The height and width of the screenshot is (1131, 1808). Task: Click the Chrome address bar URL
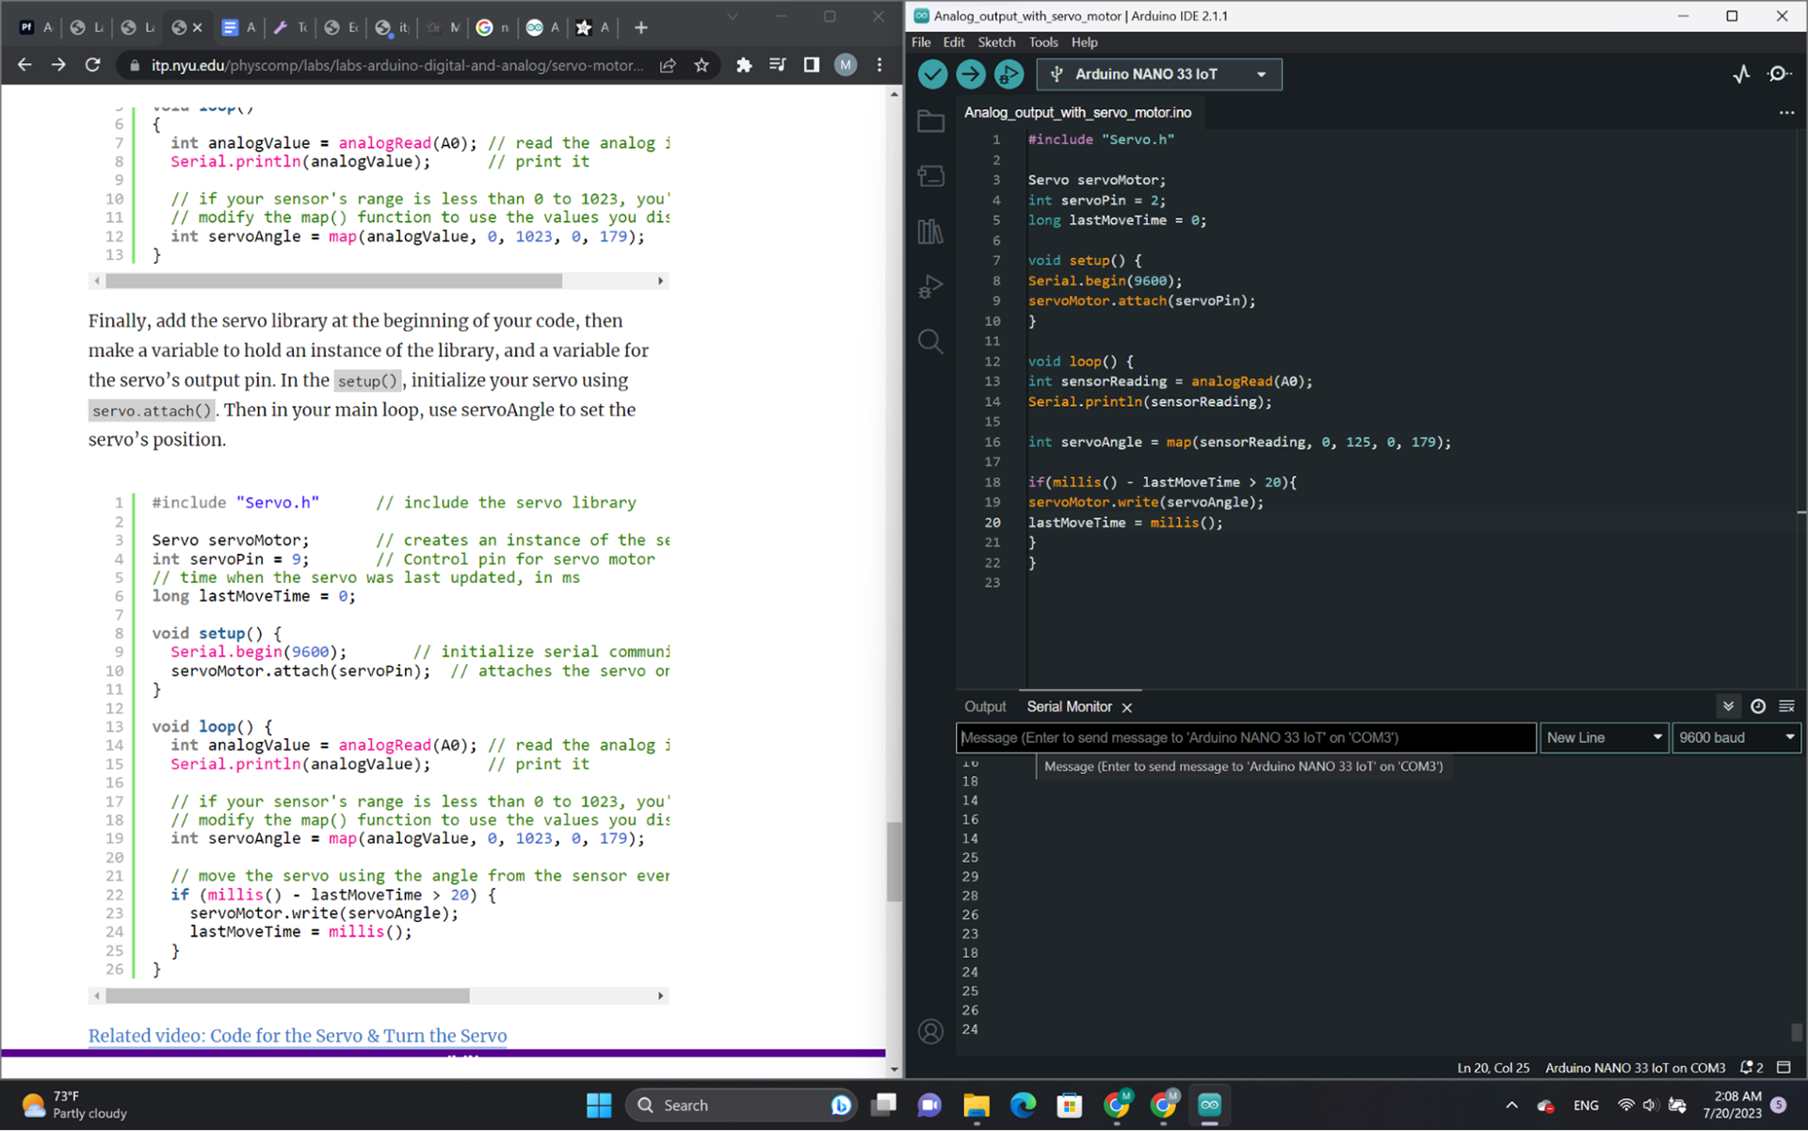coord(397,65)
